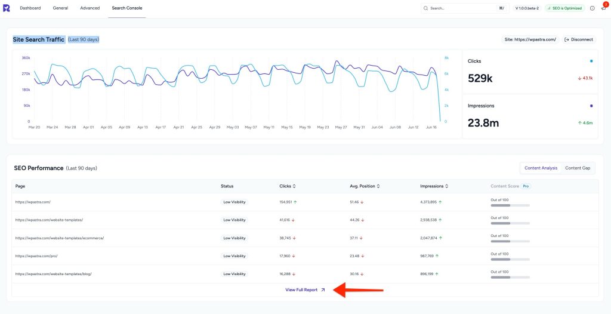
Task: Select the Search Console tab
Action: (x=127, y=8)
